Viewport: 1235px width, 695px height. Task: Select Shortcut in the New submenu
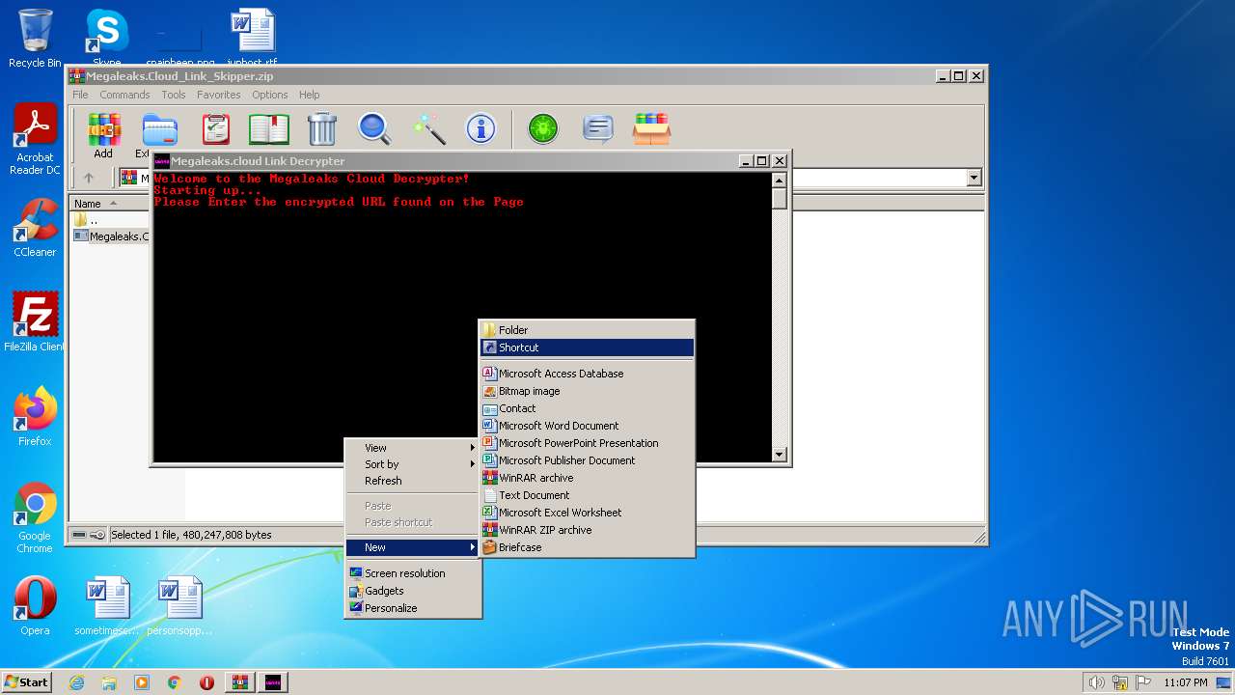click(x=587, y=347)
